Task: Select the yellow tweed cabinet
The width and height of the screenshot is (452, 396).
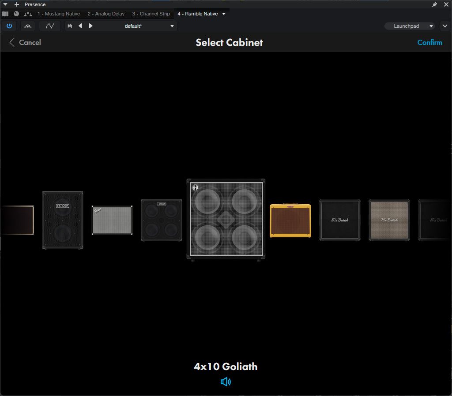Action: tap(290, 220)
